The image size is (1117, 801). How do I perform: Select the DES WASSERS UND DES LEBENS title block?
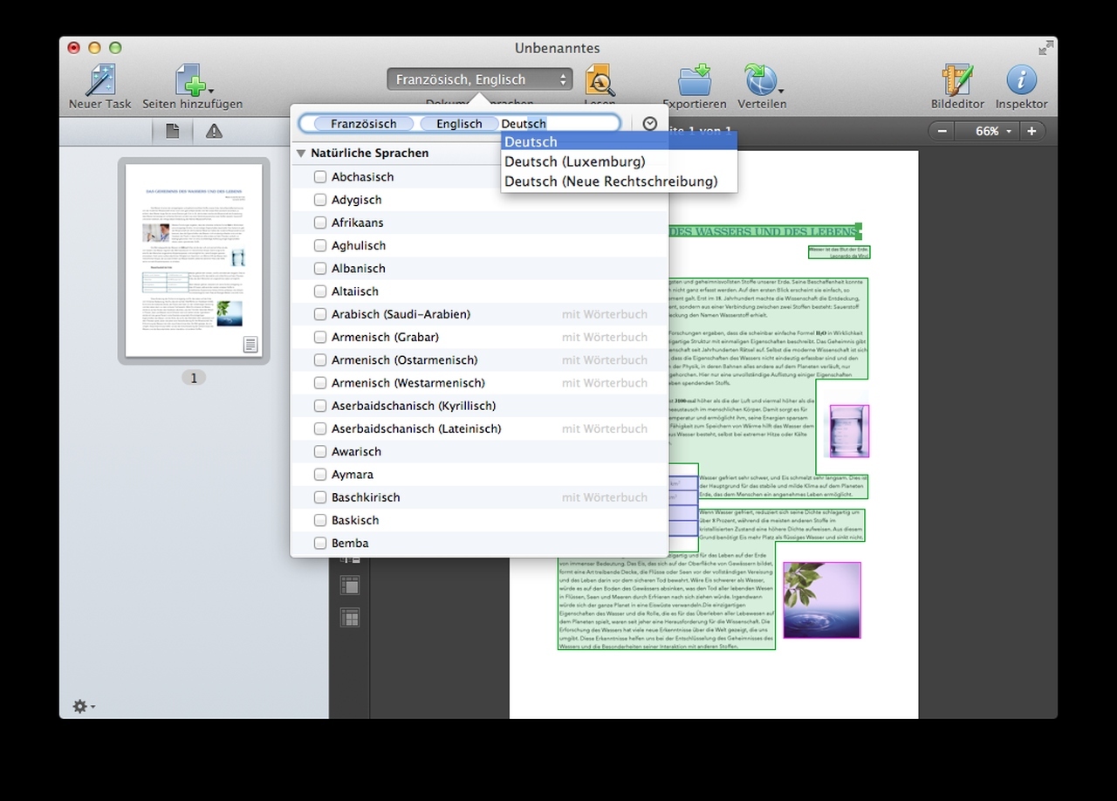click(x=765, y=231)
